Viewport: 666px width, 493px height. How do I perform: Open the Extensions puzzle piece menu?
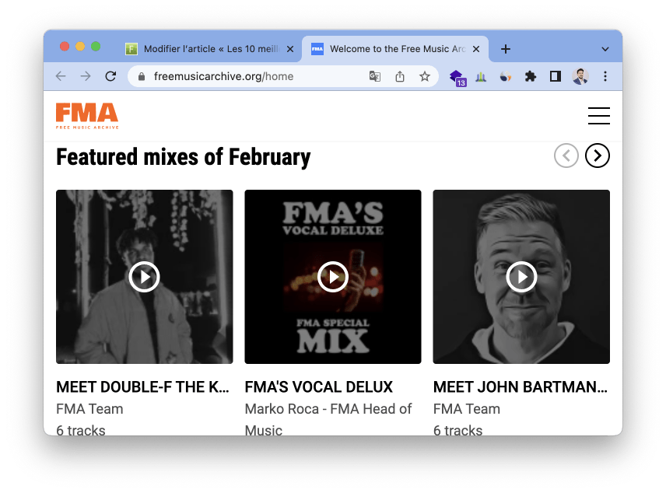click(x=531, y=76)
